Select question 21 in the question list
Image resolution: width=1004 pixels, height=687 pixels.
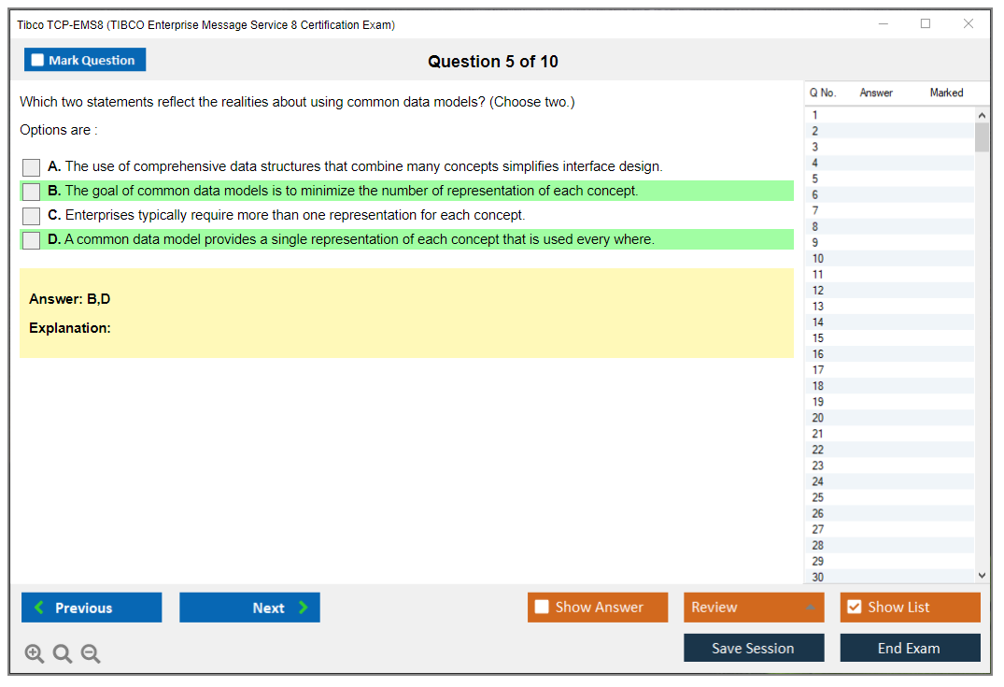tap(818, 434)
